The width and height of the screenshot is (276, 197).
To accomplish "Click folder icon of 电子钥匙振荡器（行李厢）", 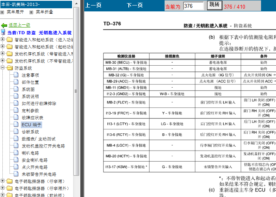I will (x=9, y=181).
